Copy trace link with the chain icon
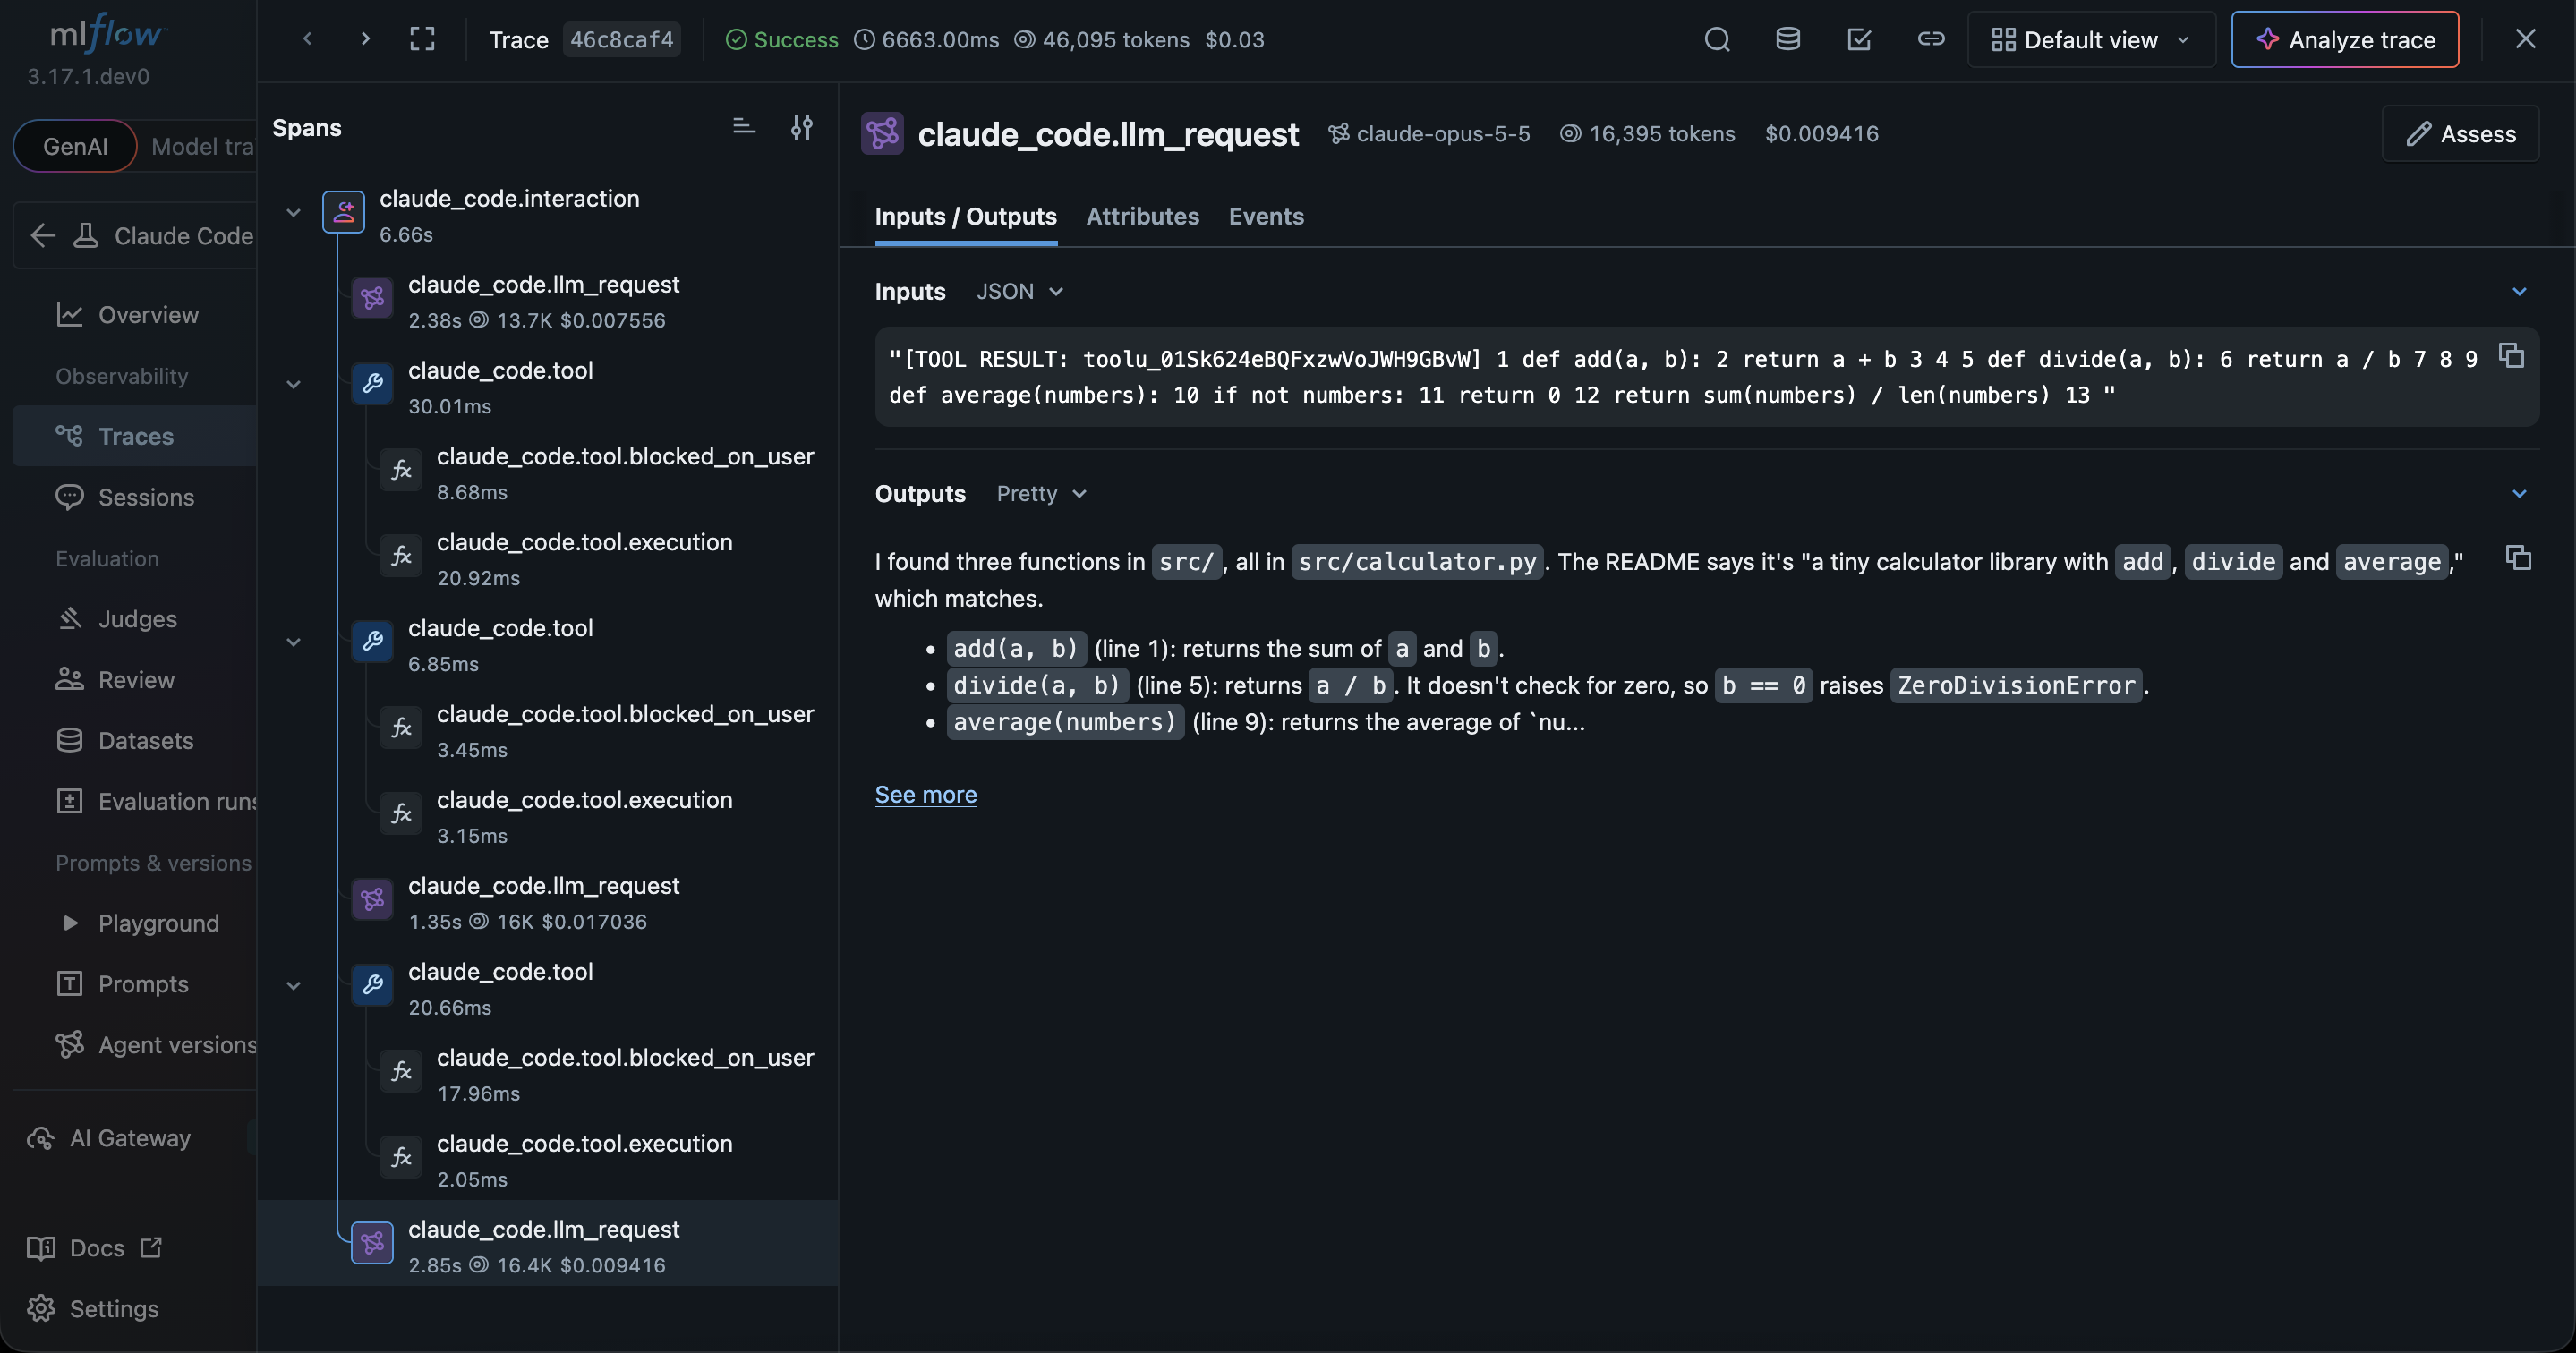 coord(1931,40)
